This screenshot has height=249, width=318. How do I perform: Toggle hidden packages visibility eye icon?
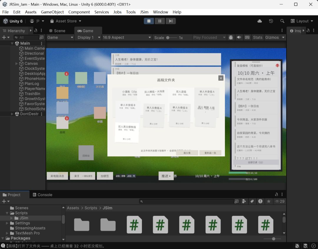(x=279, y=201)
